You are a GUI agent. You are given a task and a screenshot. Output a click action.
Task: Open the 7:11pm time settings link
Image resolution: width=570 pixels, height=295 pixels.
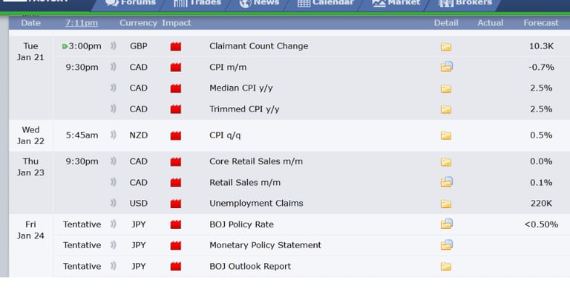[82, 23]
